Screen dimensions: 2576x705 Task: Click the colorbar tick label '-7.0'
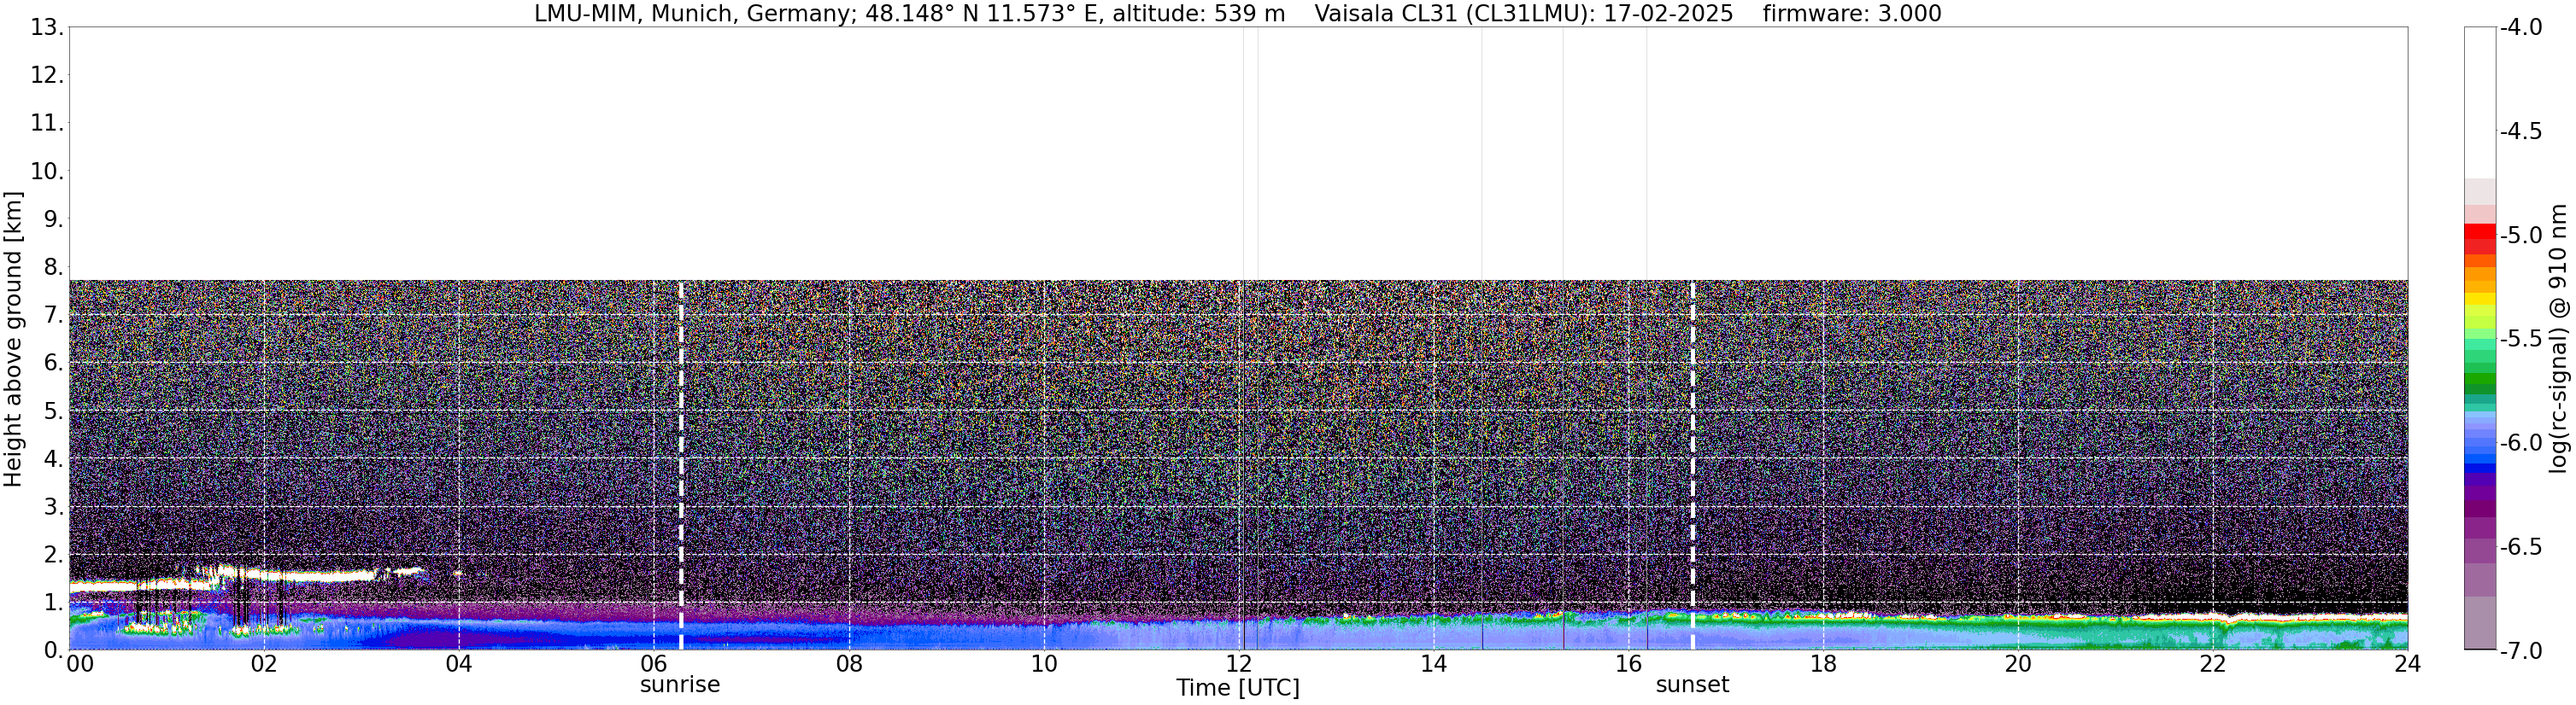(2520, 651)
